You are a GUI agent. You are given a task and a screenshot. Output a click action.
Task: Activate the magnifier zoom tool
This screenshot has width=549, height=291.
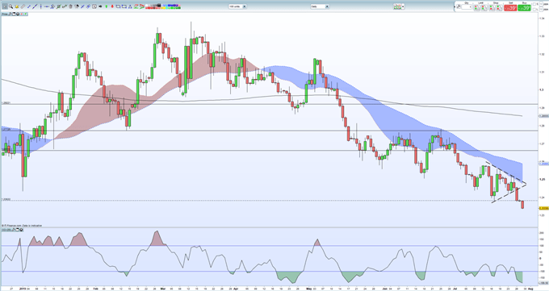10,6
